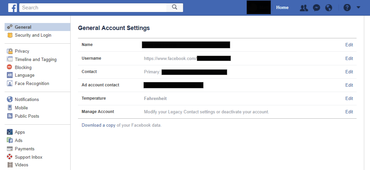This screenshot has height=170, width=370.
Task: Click the Face Recognition icon
Action: (x=10, y=83)
